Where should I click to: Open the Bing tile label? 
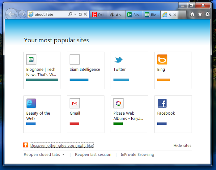[161, 69]
